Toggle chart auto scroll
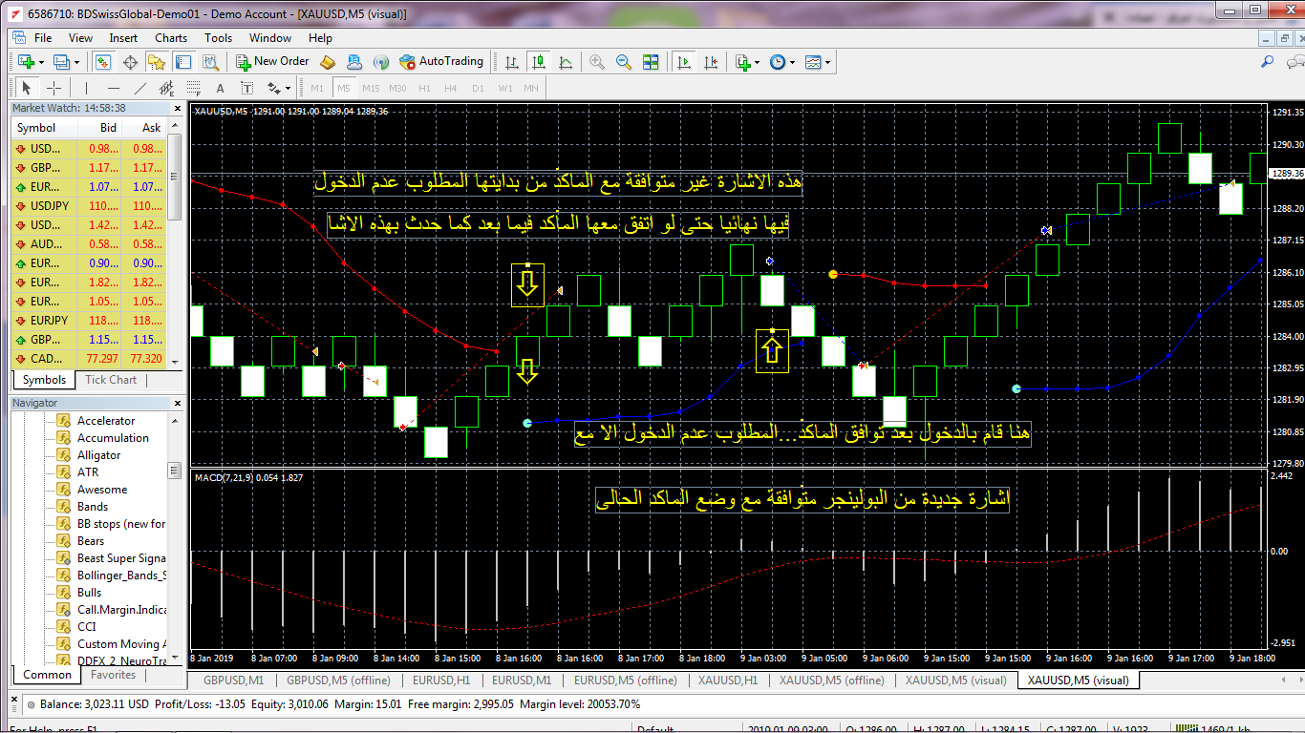The width and height of the screenshot is (1305, 733). tap(683, 62)
